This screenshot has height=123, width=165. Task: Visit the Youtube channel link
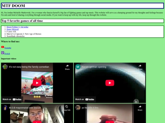coord(8,48)
